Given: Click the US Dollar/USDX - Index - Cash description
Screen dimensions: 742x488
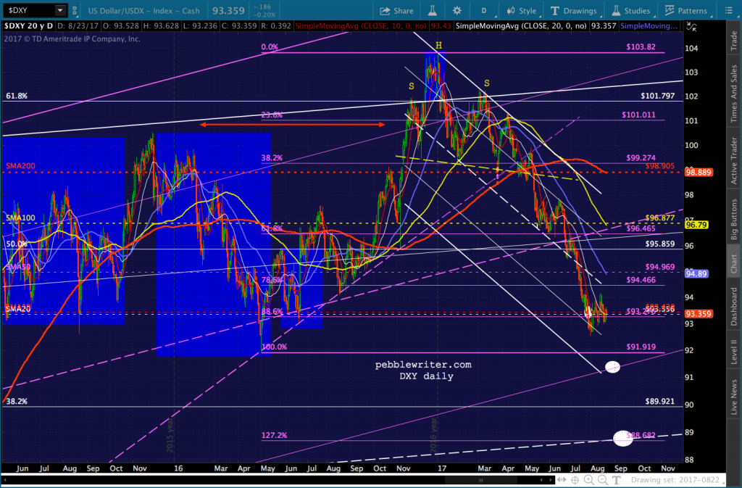Looking at the screenshot, I should (x=144, y=10).
